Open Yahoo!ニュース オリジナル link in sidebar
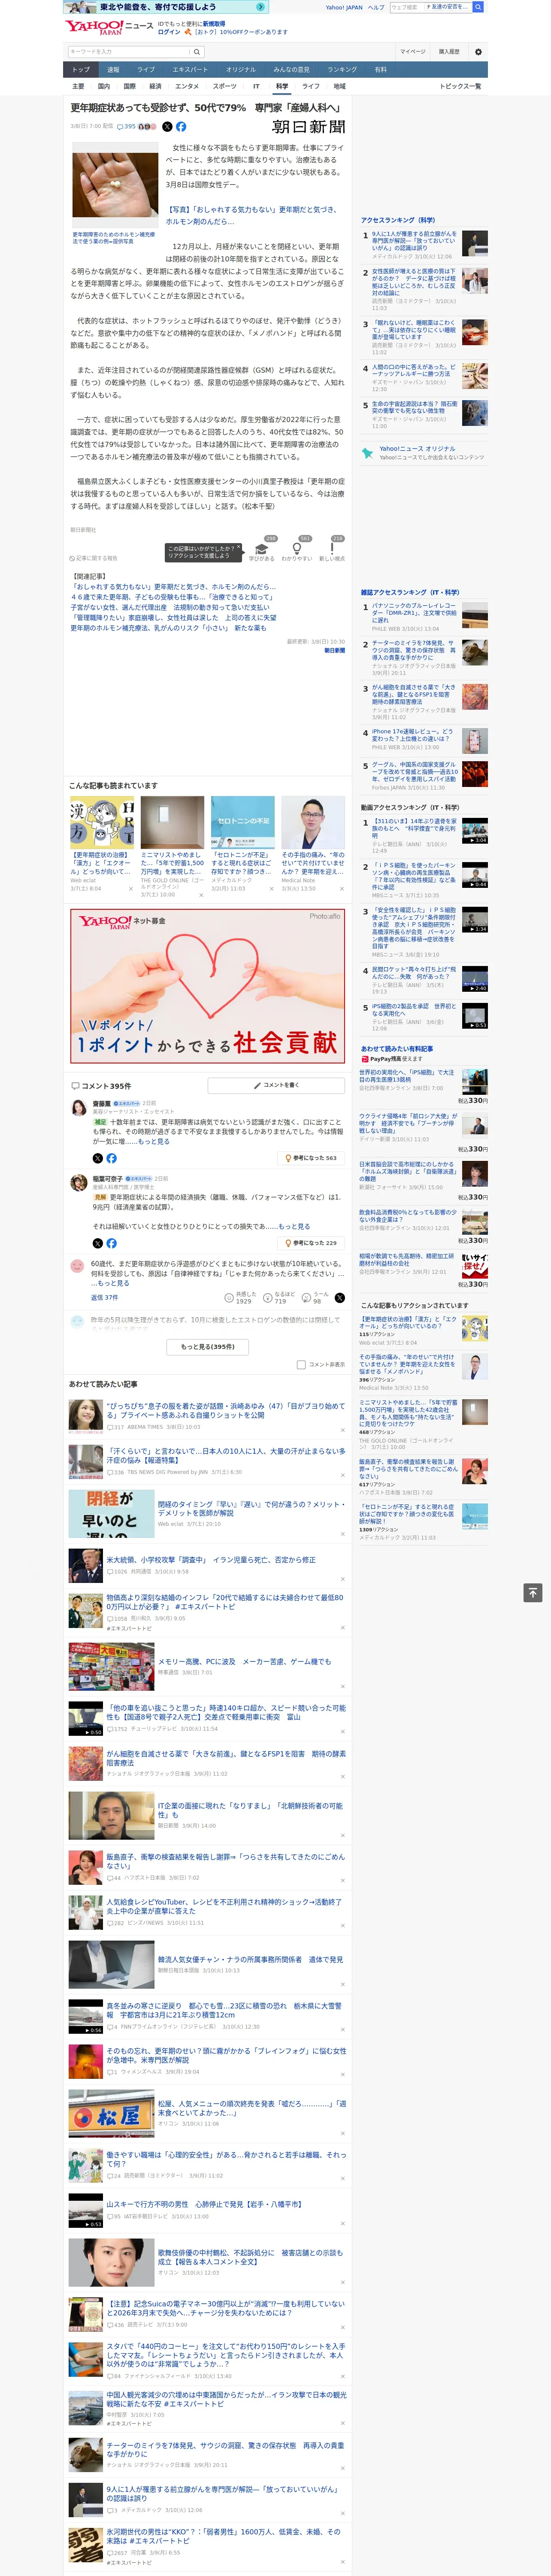Image resolution: width=551 pixels, height=2576 pixels. tap(417, 449)
